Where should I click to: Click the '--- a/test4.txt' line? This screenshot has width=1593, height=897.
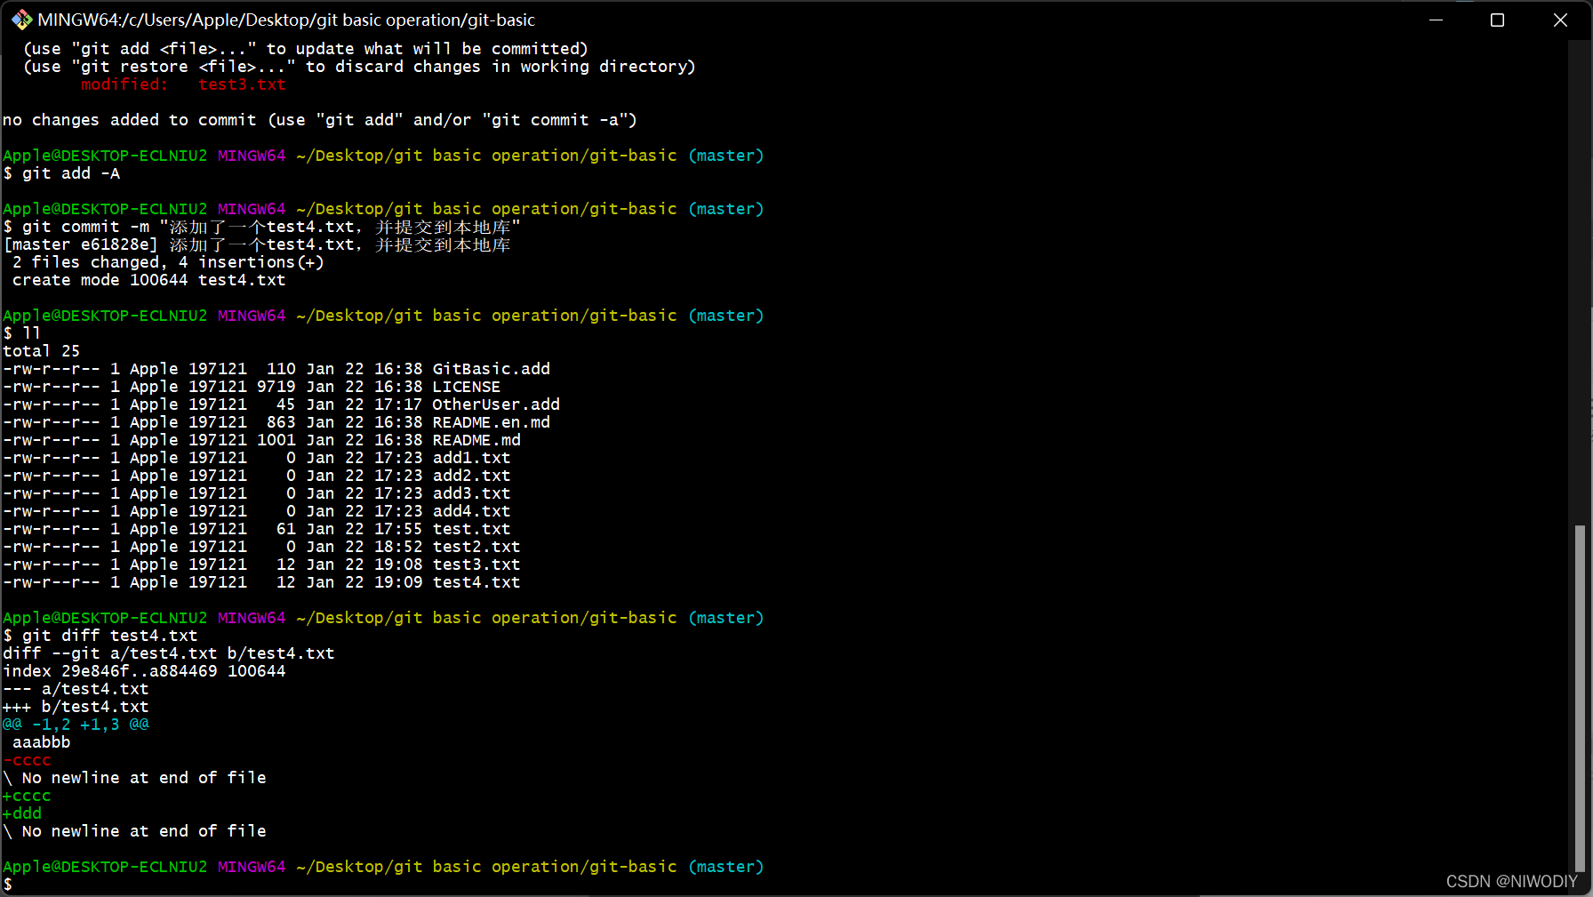click(76, 689)
